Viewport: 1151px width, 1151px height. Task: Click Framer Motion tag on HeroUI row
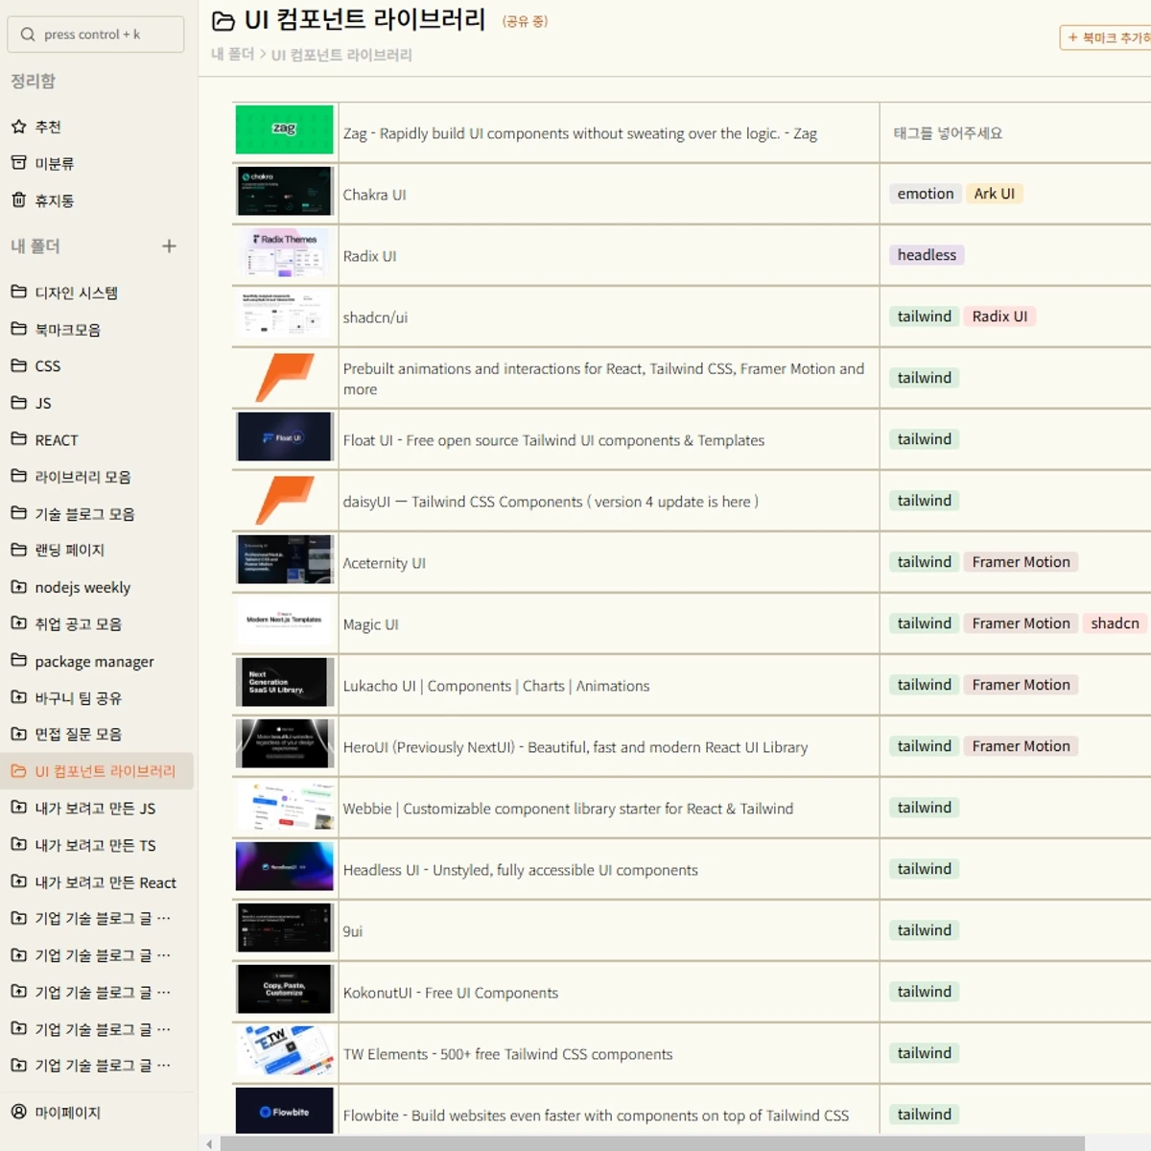(1021, 746)
